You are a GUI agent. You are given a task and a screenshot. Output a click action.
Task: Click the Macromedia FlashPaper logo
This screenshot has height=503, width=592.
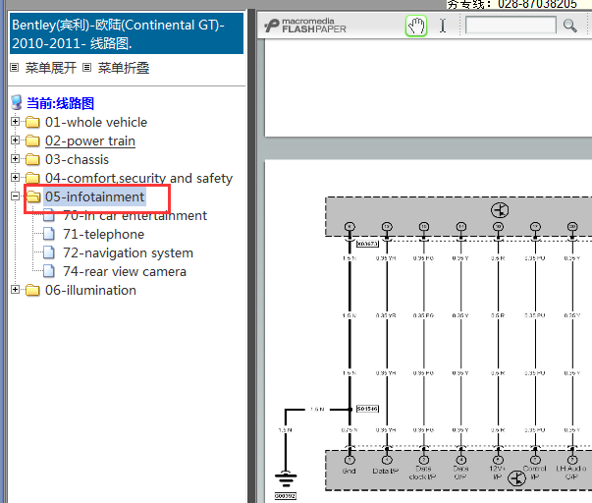point(305,26)
